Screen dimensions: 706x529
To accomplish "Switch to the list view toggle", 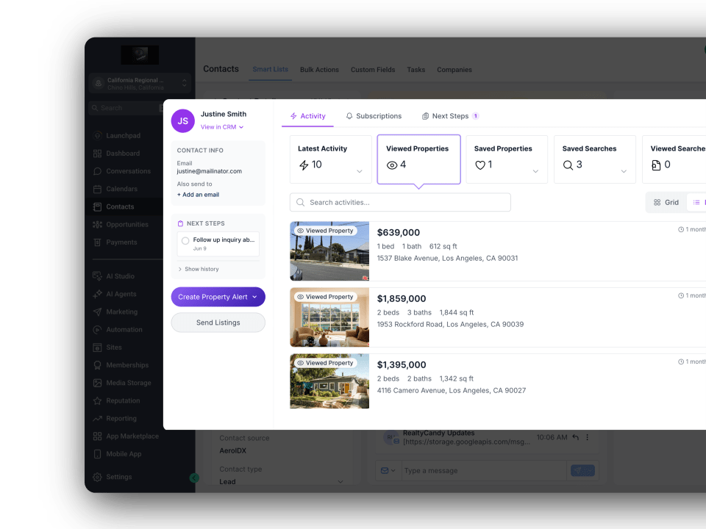I will pyautogui.click(x=696, y=203).
